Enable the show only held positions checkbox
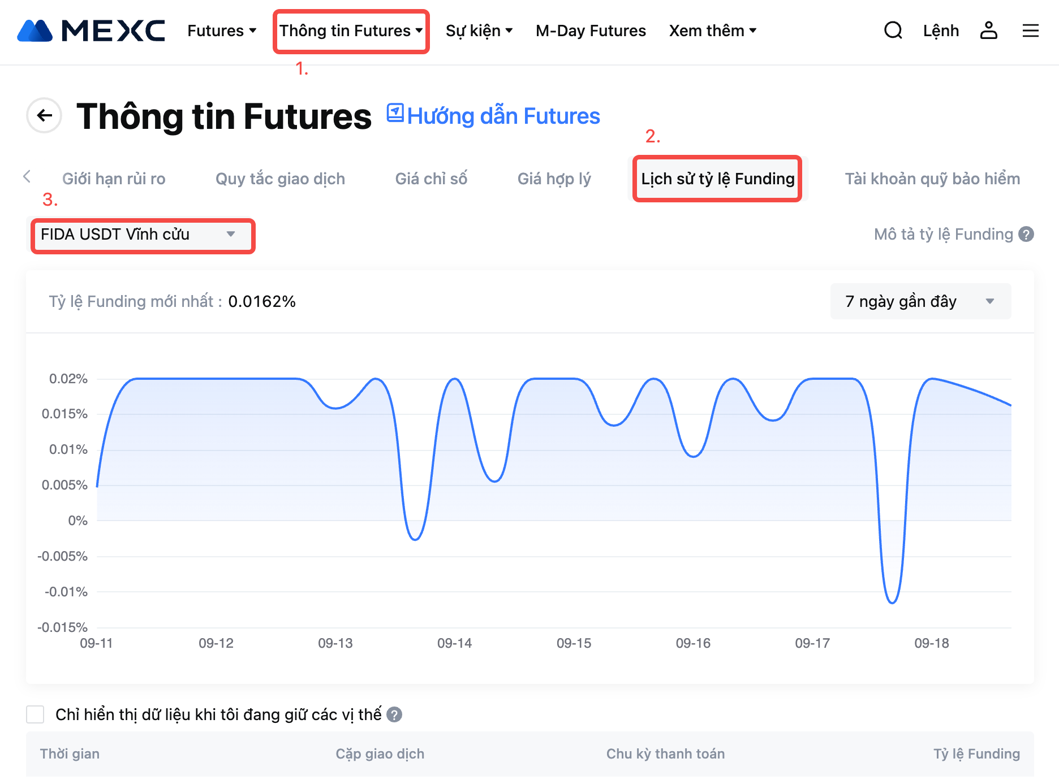Screen dimensions: 1059x780 coord(35,714)
